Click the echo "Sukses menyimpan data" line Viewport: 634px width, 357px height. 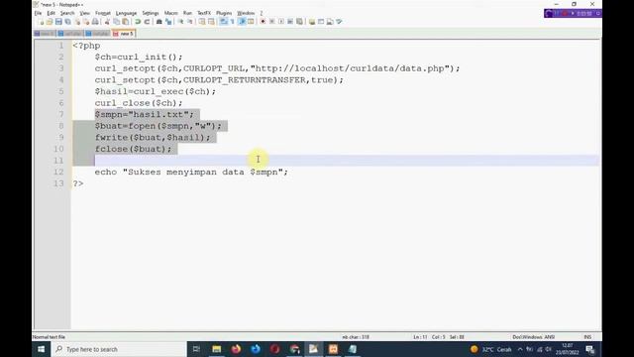[x=191, y=172]
